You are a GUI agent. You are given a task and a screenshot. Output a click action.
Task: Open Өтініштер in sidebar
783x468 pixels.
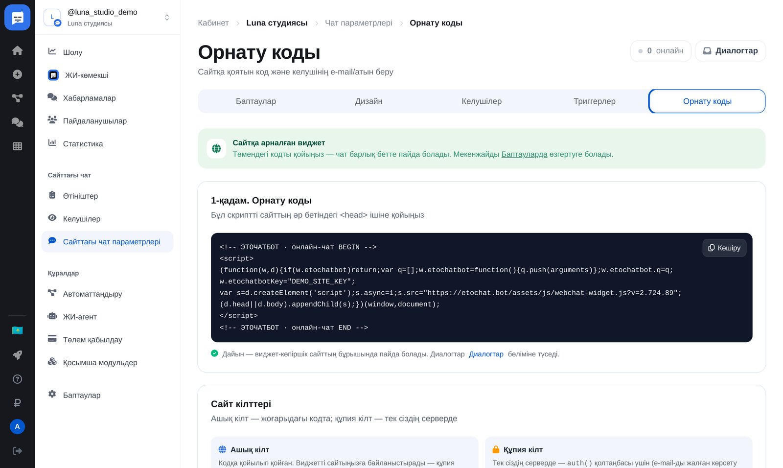(x=108, y=196)
